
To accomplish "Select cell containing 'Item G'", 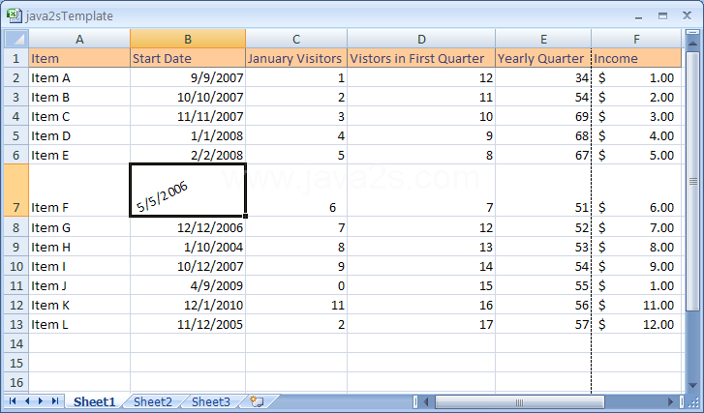I will click(79, 227).
